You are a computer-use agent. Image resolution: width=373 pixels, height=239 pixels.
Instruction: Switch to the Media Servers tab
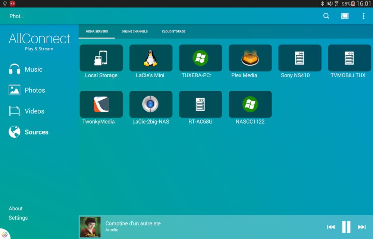[x=97, y=31]
